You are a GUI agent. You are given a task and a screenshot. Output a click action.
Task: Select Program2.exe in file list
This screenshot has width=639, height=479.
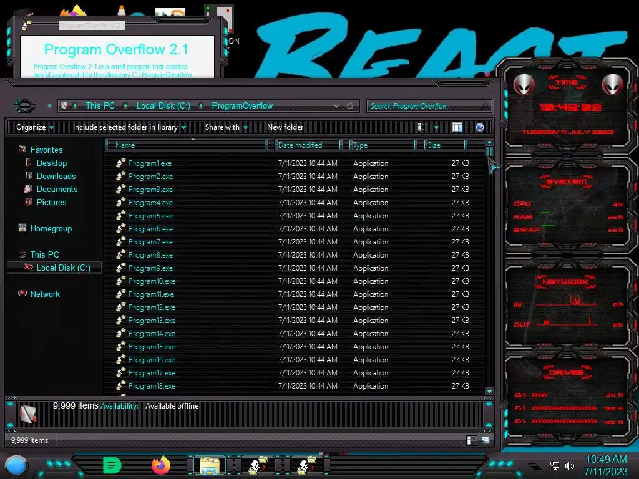pyautogui.click(x=150, y=177)
